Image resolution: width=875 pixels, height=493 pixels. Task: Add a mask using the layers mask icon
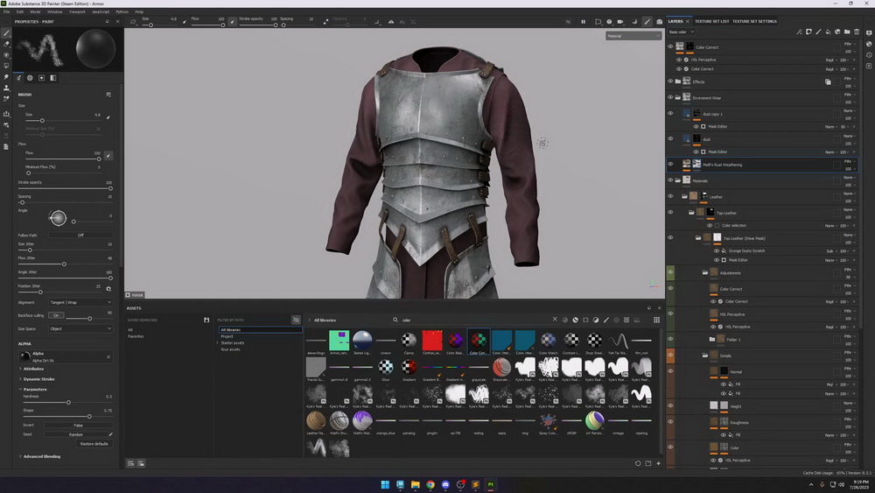pyautogui.click(x=808, y=32)
